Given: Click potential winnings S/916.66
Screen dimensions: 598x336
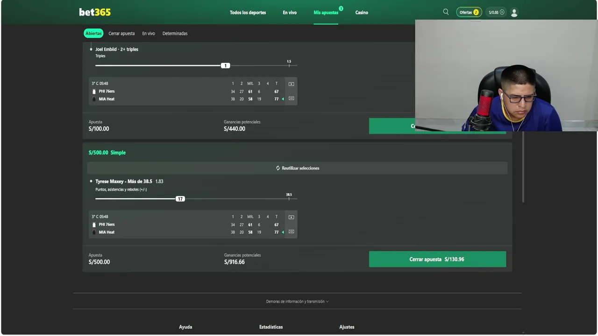Looking at the screenshot, I should (x=235, y=262).
